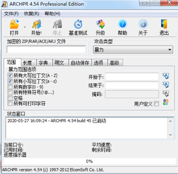Switch to the 自动保存 tab

point(80,63)
